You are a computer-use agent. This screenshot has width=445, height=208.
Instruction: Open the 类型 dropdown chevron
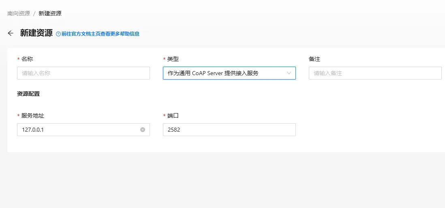(289, 73)
